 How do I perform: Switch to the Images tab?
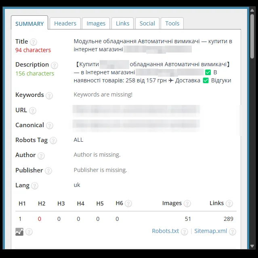point(96,23)
